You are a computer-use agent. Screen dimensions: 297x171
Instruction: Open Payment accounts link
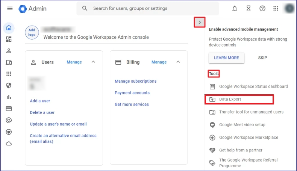[132, 93]
